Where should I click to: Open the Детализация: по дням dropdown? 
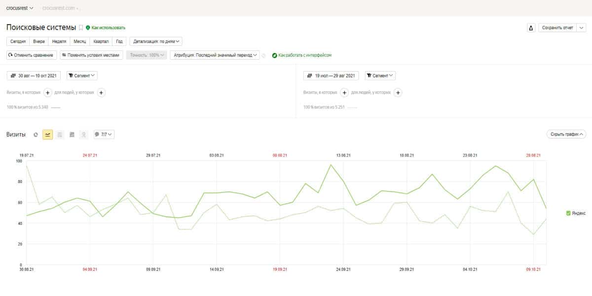(156, 41)
